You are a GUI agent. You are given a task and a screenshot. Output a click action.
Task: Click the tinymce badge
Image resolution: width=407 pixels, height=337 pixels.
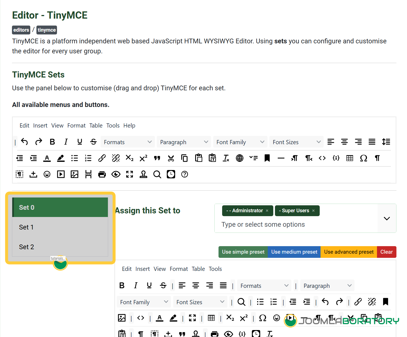point(47,30)
